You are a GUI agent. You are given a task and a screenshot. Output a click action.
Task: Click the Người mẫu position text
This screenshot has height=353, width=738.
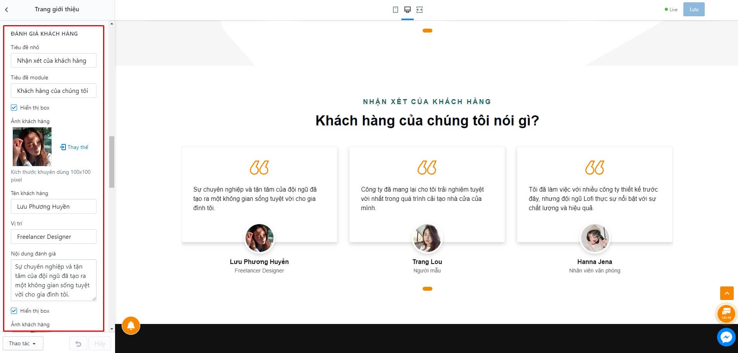(x=427, y=271)
